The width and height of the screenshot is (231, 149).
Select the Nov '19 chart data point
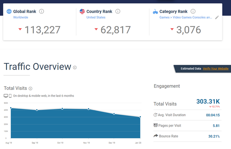pyautogui.click(x=88, y=109)
